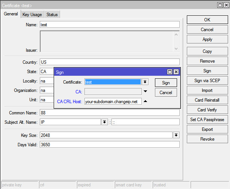This screenshot has height=189, width=230.
Task: Open the Certificate dropdown in Sign dialog
Action: click(x=145, y=82)
